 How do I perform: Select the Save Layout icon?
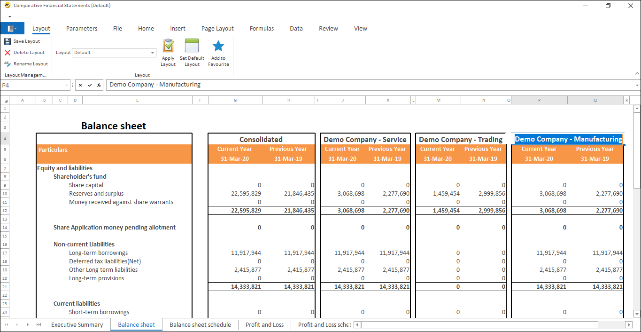[7, 41]
